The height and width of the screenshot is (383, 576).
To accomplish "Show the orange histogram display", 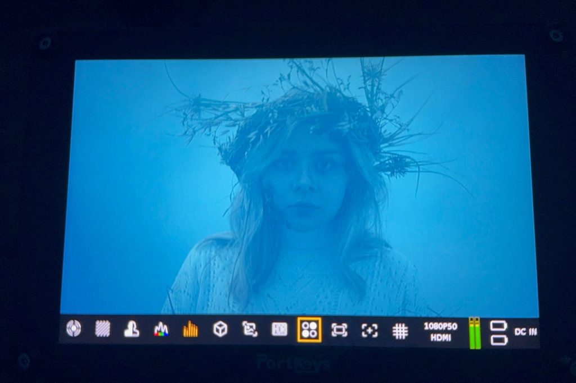I will [190, 330].
